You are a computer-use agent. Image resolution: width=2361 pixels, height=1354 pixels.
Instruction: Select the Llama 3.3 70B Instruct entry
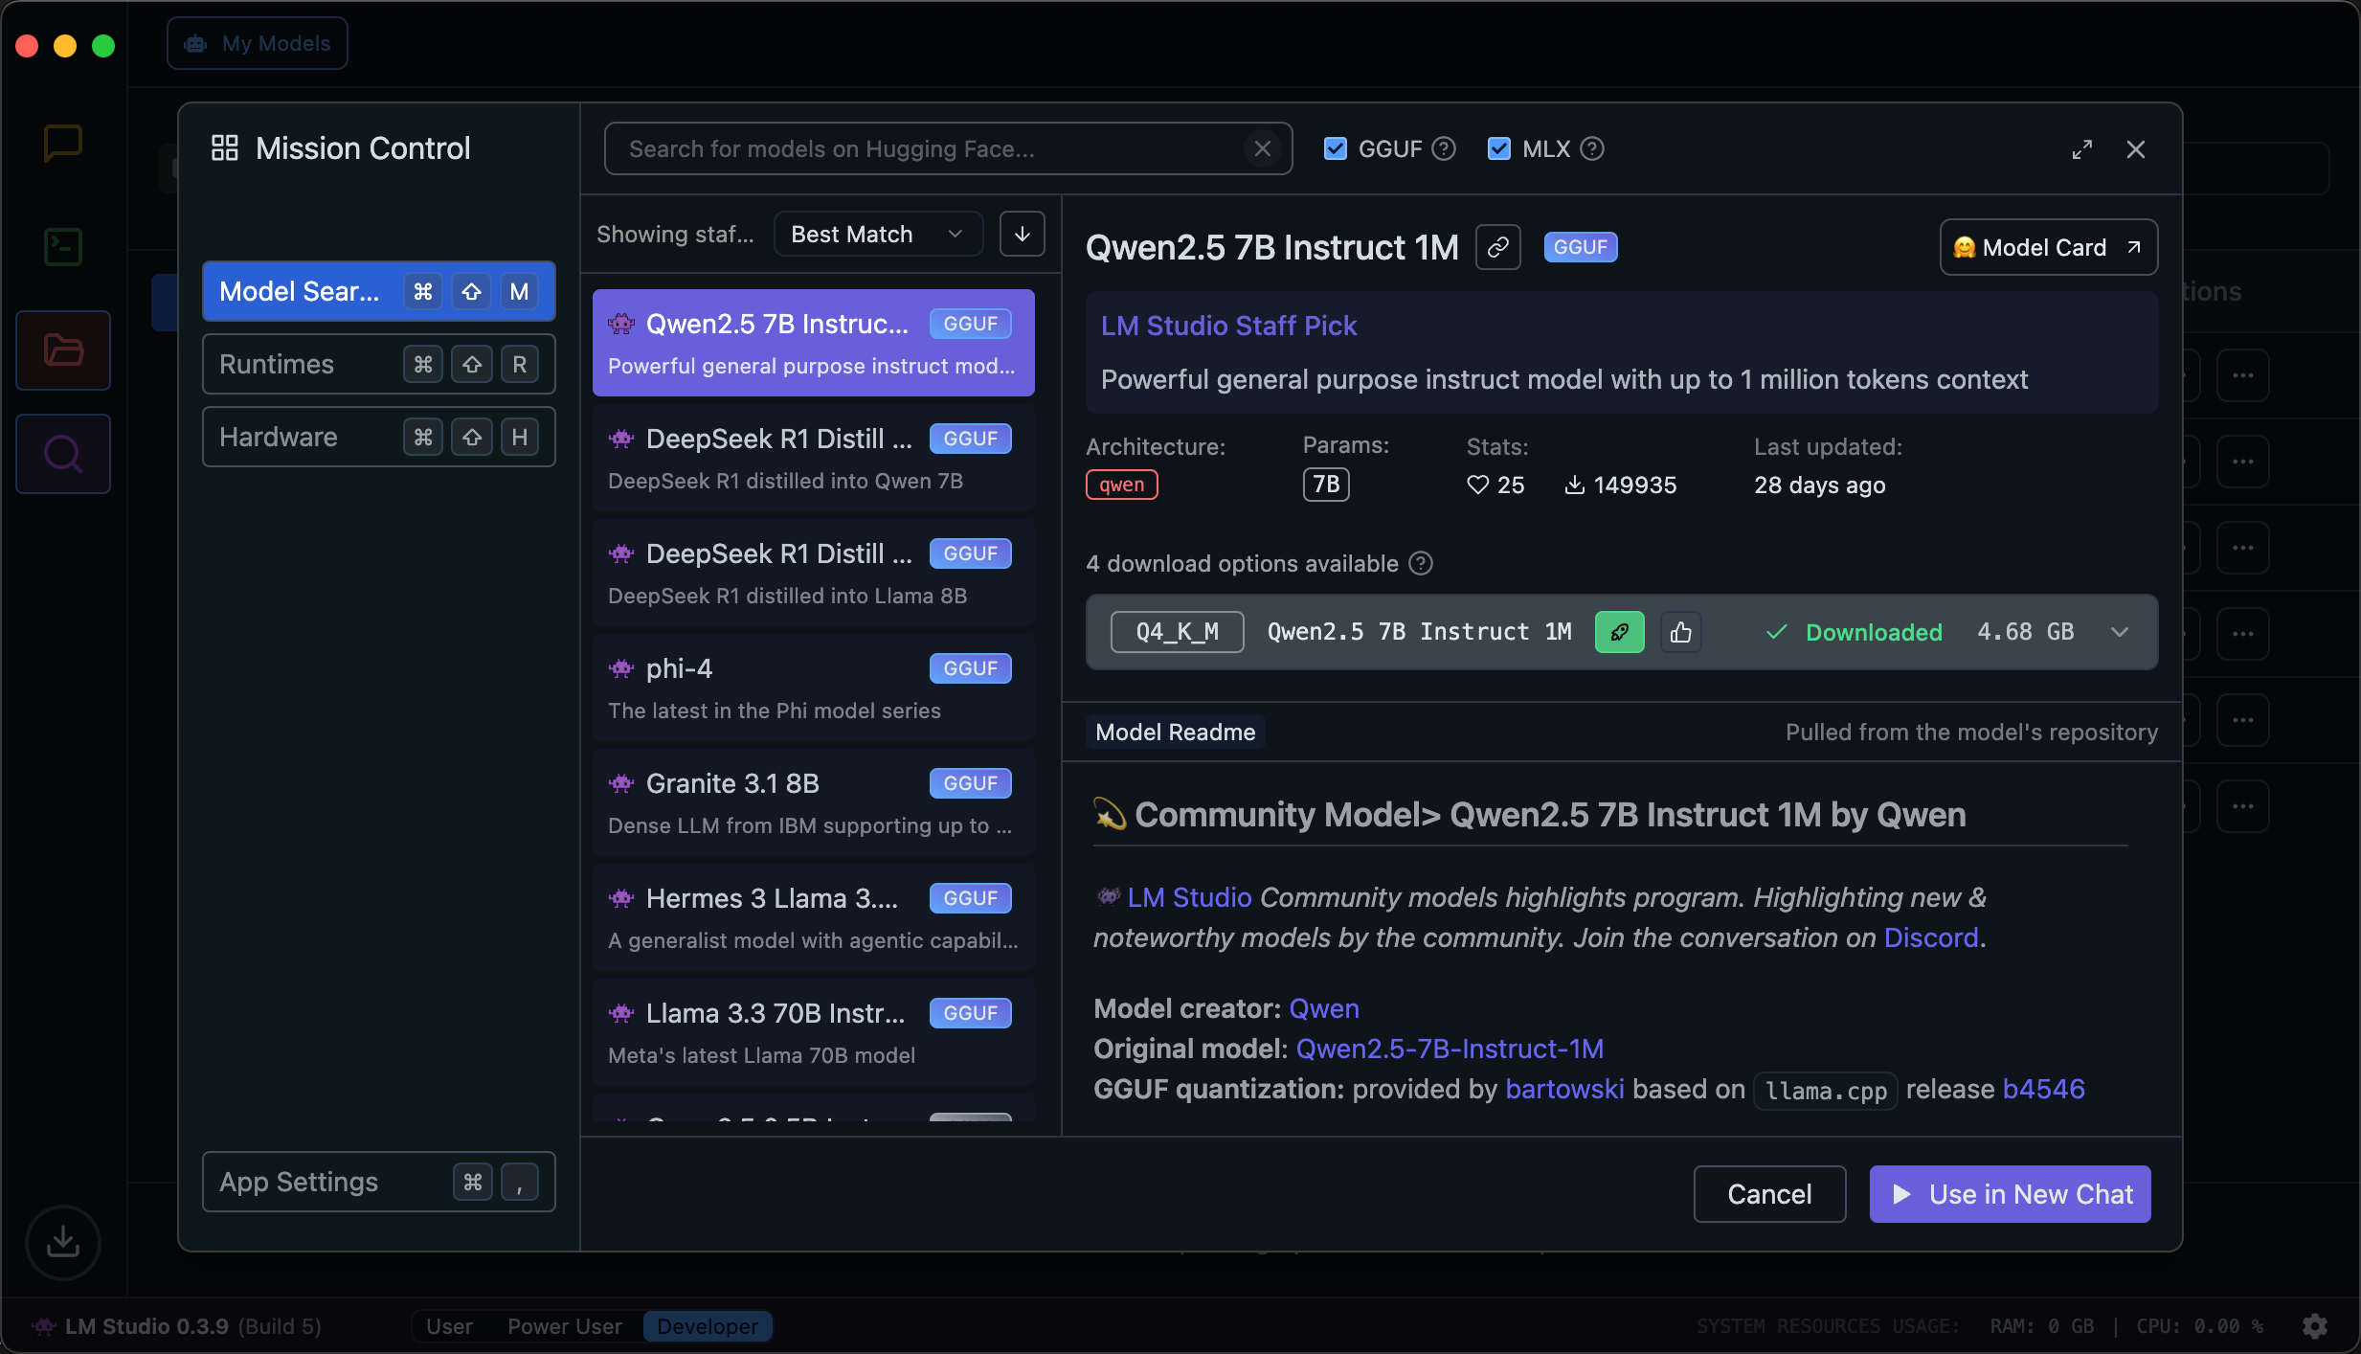(814, 1032)
